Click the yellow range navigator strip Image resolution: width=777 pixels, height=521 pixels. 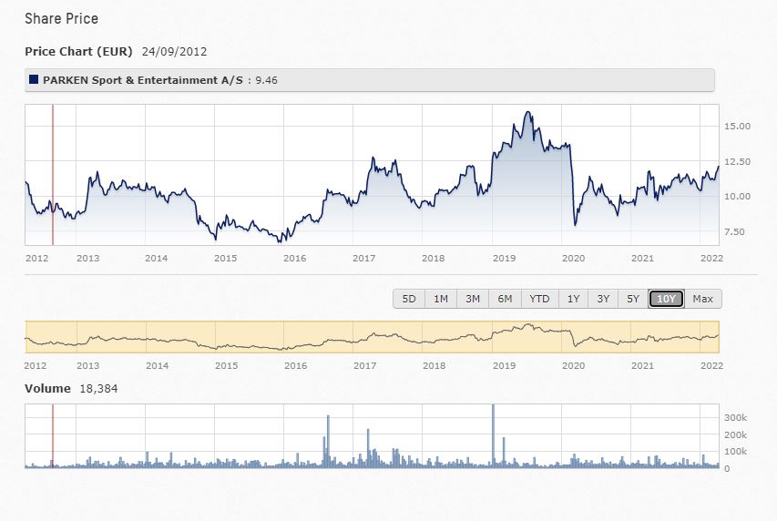click(372, 337)
